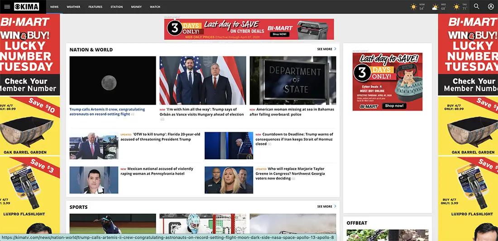Click the Nation & World See More arrow
498x241 pixels.
[x=335, y=49]
